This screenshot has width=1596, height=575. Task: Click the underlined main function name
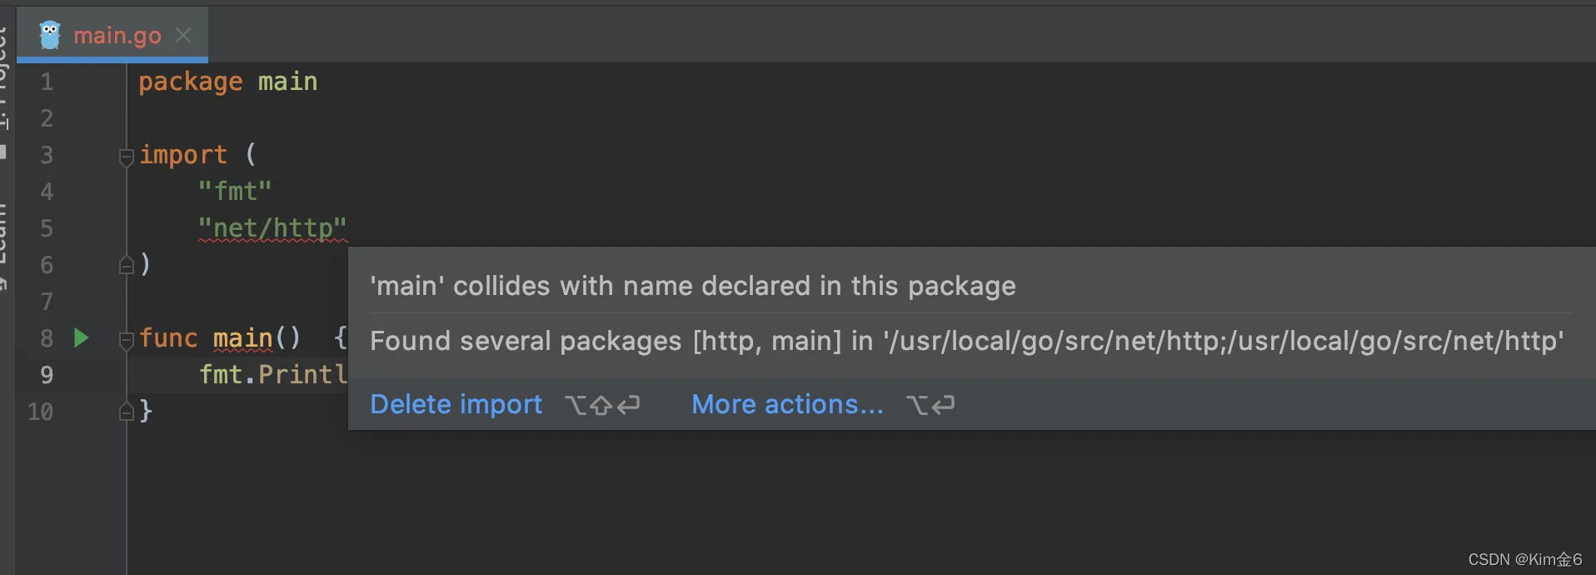[242, 338]
